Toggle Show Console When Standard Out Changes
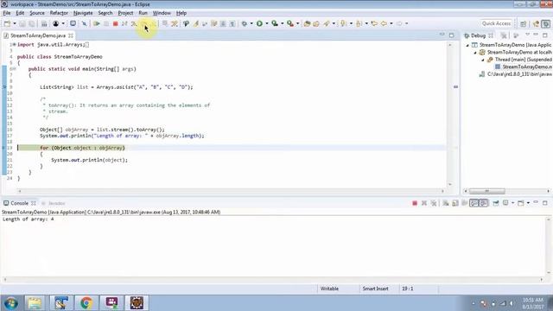Image resolution: width=553 pixels, height=311 pixels. click(474, 203)
